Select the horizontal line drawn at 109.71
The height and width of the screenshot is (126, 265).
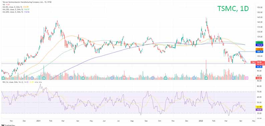point(247,52)
